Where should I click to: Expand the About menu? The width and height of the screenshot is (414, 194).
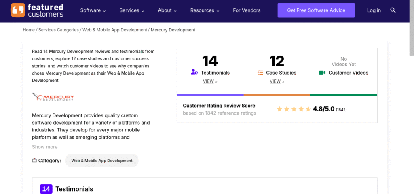pyautogui.click(x=167, y=10)
